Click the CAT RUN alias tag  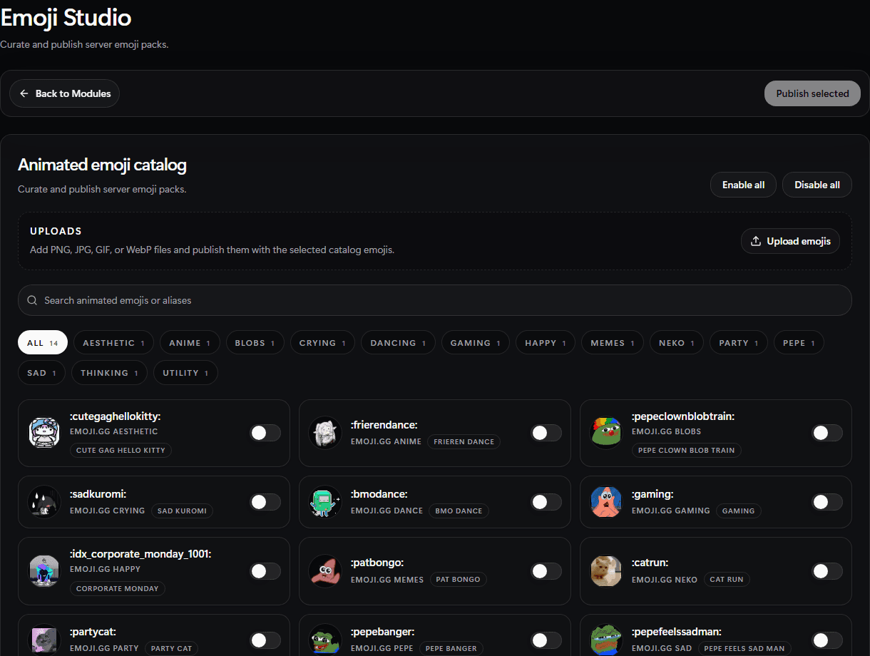pos(727,580)
